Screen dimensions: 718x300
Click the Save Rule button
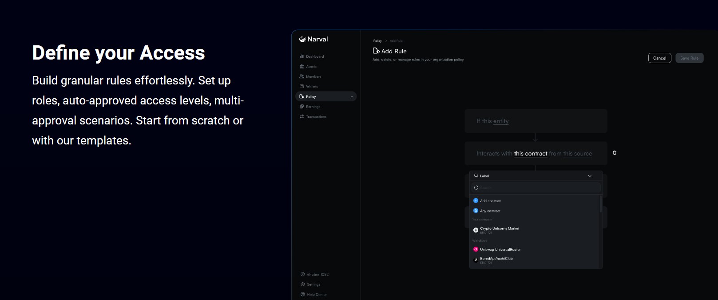689,58
